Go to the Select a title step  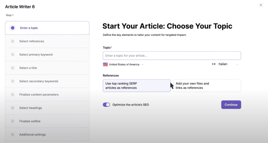click(47, 68)
